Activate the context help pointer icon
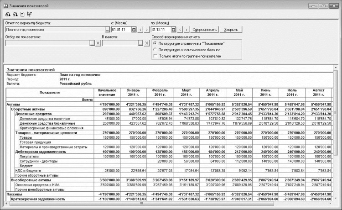The image size is (342, 210). [30, 15]
